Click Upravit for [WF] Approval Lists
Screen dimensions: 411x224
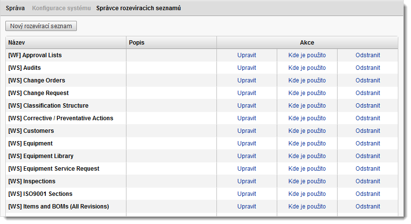point(247,55)
